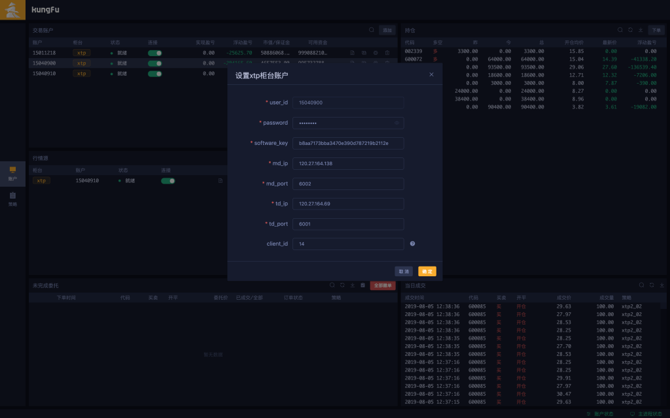Image resolution: width=670 pixels, height=418 pixels.
Task: Download 当日成交 trades data
Action: coord(662,285)
